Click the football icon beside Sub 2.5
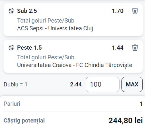Screen dimensions: 145x127 click(x=11, y=11)
